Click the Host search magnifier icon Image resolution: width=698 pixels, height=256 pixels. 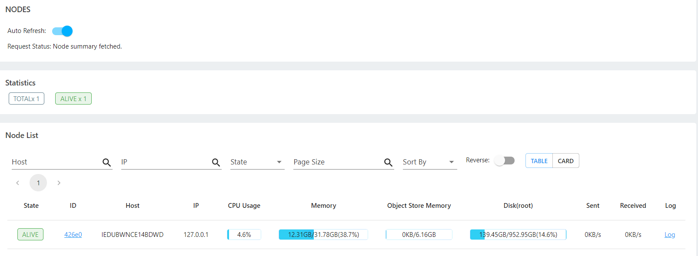pos(106,162)
